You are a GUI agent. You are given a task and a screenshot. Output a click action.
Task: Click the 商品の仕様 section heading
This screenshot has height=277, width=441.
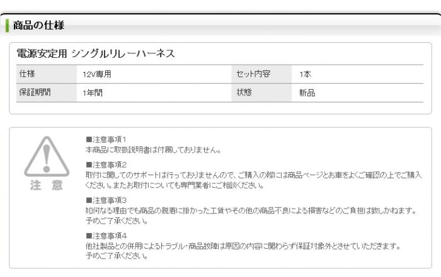click(38, 25)
